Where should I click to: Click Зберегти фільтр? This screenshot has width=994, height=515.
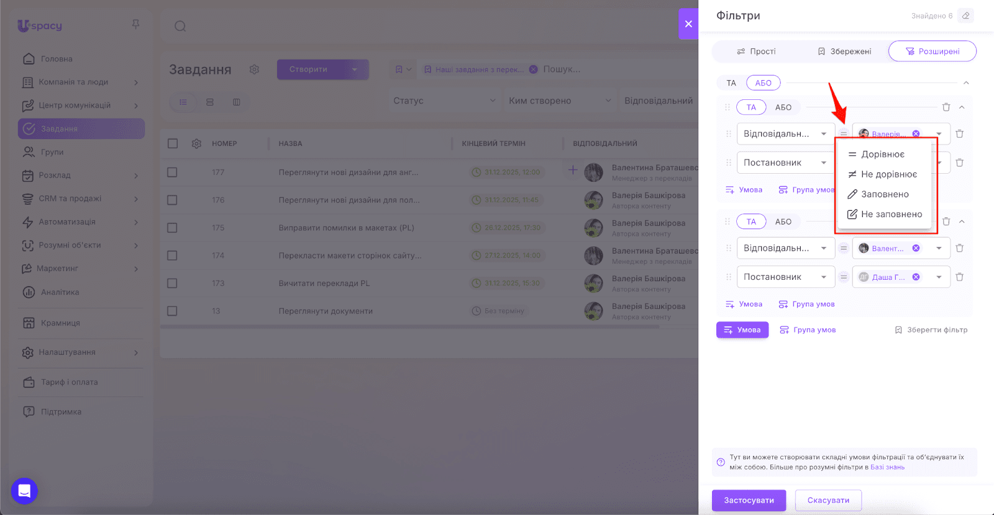931,330
